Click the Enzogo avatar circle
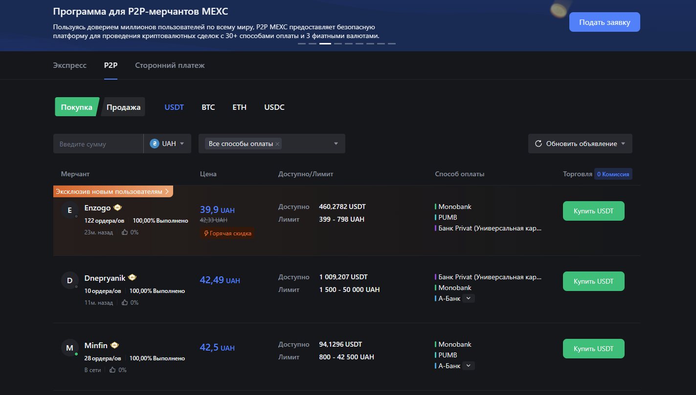696x395 pixels. pos(69,210)
